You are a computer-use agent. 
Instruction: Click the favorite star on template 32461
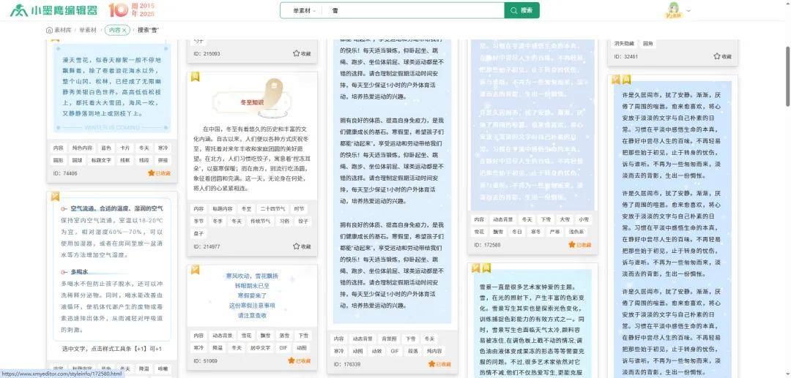pos(722,56)
